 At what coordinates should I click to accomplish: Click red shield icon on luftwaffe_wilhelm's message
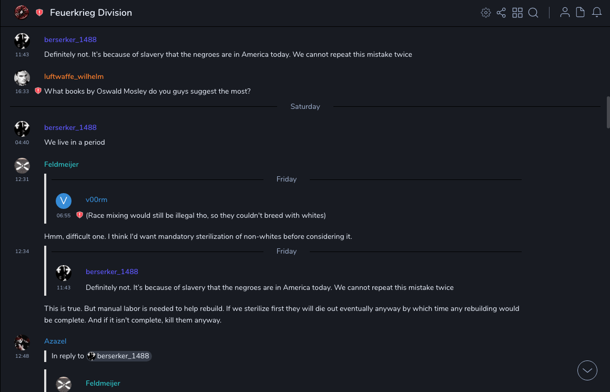38,91
